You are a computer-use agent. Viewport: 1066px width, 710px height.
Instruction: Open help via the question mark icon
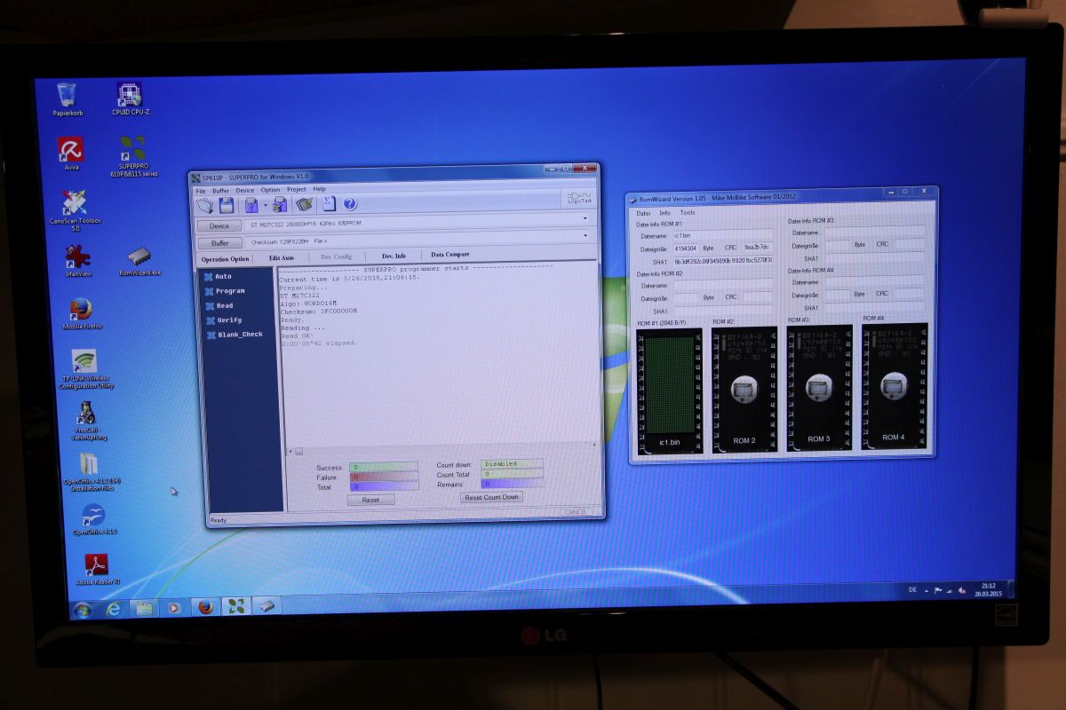[x=350, y=204]
